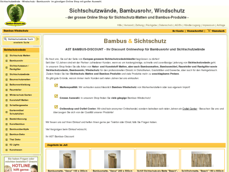Go to Ihr Konto
Viewport: 229px width, 172px height.
click(x=178, y=31)
